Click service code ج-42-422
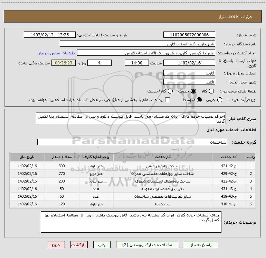This screenshot has height=258, width=266. tap(229, 181)
